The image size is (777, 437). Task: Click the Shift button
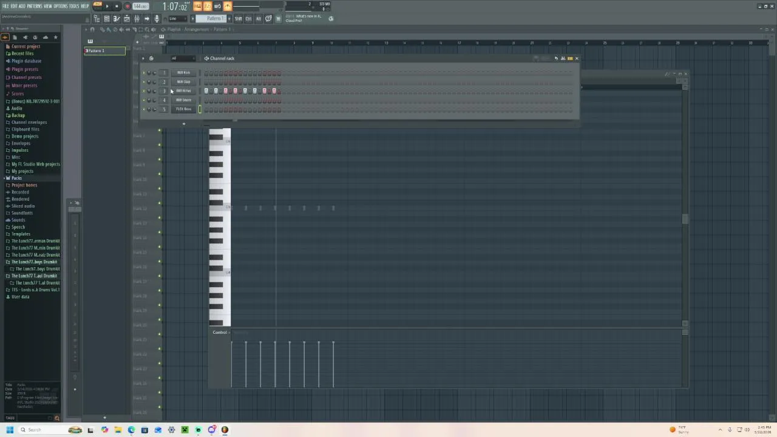point(238,18)
